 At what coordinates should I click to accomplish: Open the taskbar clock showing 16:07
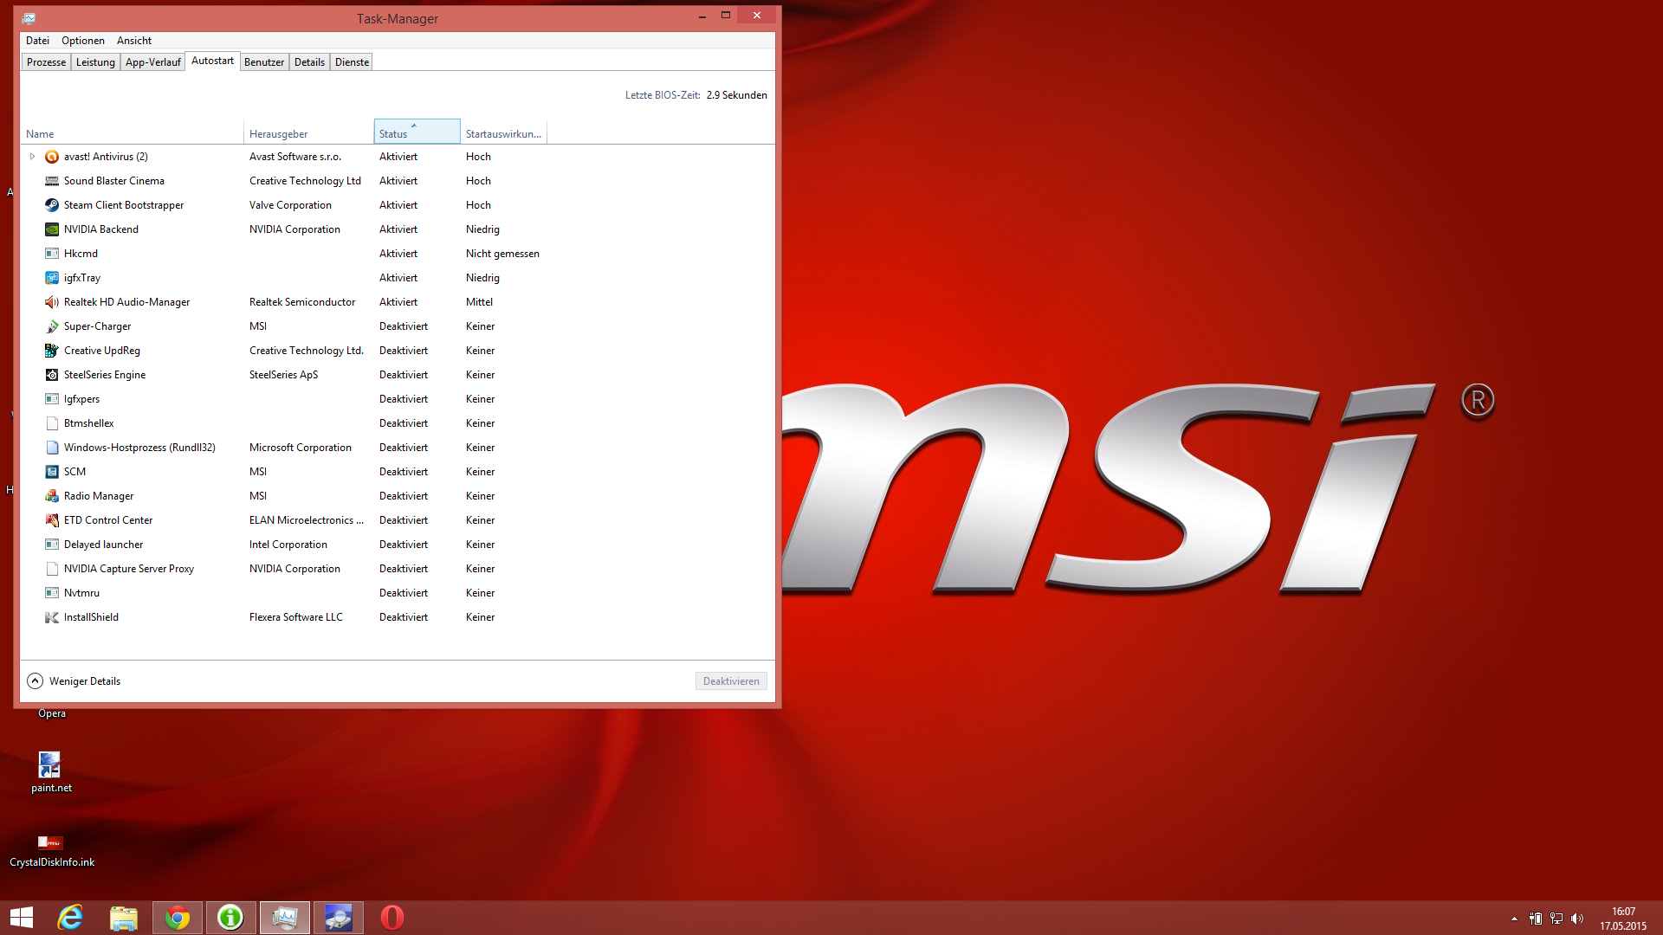(x=1623, y=919)
